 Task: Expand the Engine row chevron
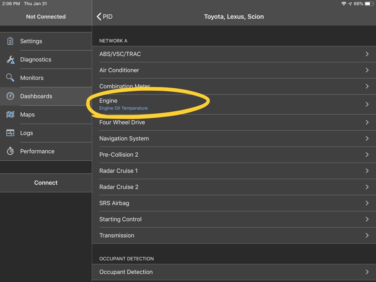pos(367,104)
